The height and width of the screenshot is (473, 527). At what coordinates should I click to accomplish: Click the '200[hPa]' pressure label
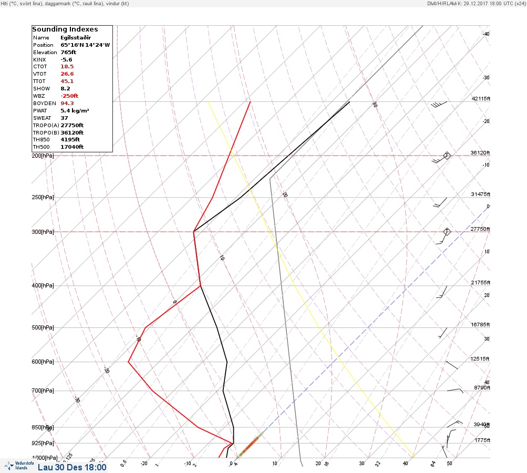click(43, 156)
